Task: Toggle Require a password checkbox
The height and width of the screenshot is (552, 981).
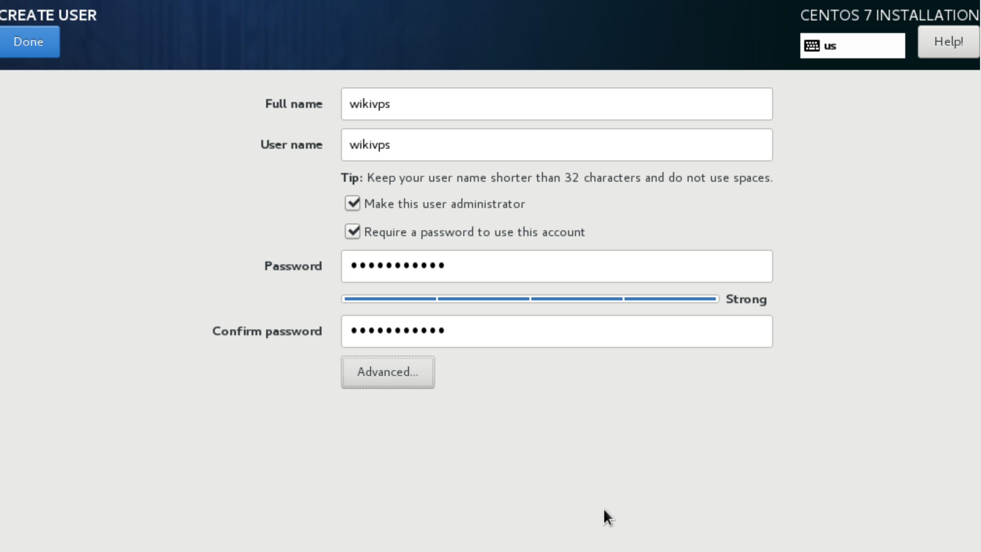Action: tap(353, 231)
